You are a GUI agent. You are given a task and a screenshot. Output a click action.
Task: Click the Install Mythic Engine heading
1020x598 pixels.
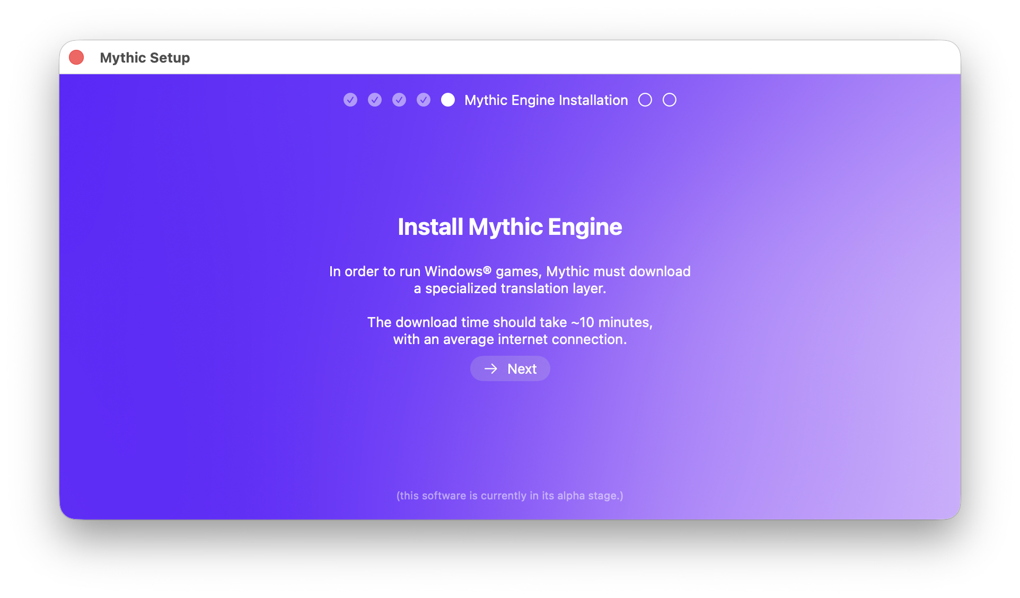(509, 226)
